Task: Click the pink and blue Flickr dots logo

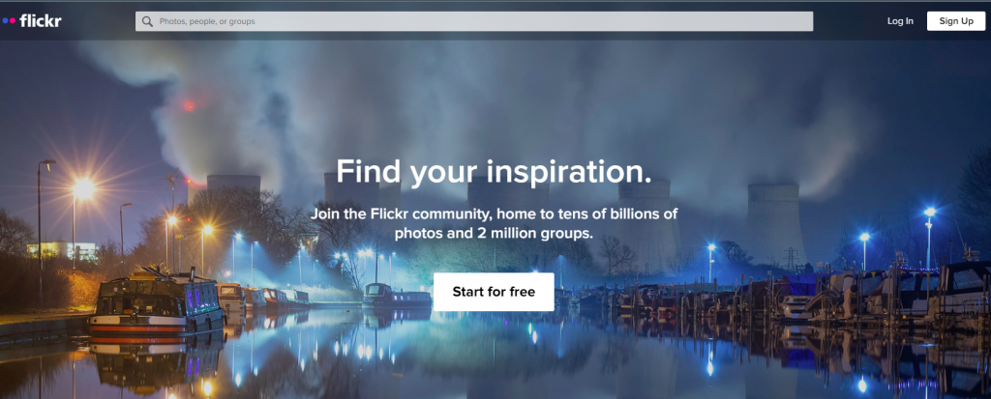Action: pos(9,21)
